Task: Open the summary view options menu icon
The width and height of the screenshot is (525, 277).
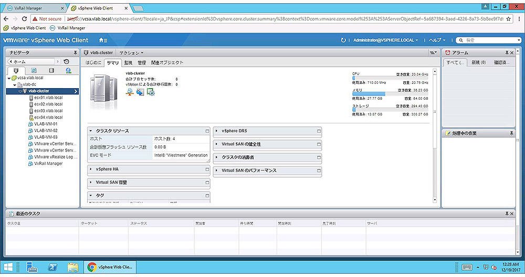Action: [x=433, y=52]
